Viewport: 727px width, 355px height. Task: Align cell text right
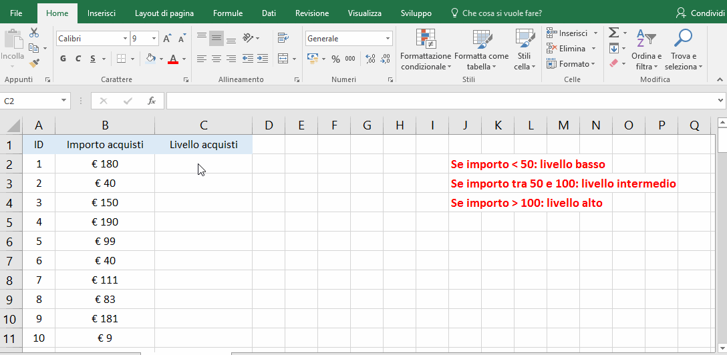point(231,59)
